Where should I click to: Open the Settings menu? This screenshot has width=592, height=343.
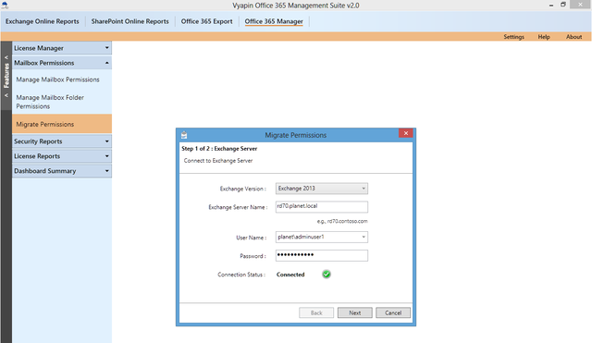[513, 37]
